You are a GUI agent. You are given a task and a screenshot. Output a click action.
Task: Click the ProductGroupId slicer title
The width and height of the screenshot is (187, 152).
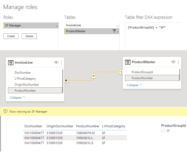tap(173, 126)
